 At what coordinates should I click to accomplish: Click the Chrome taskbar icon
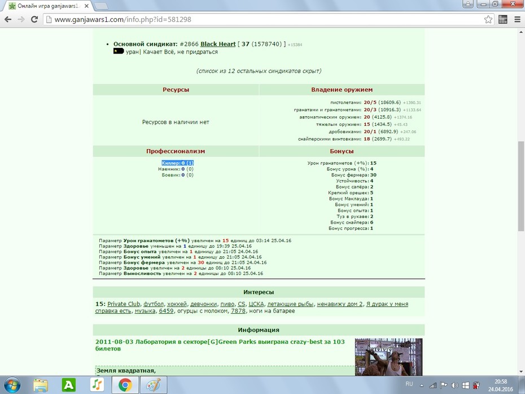[x=125, y=385]
